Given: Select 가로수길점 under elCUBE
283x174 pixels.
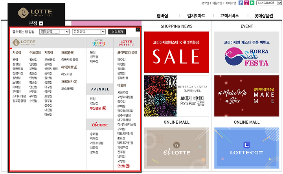Looking at the screenshot, I should tap(97, 143).
